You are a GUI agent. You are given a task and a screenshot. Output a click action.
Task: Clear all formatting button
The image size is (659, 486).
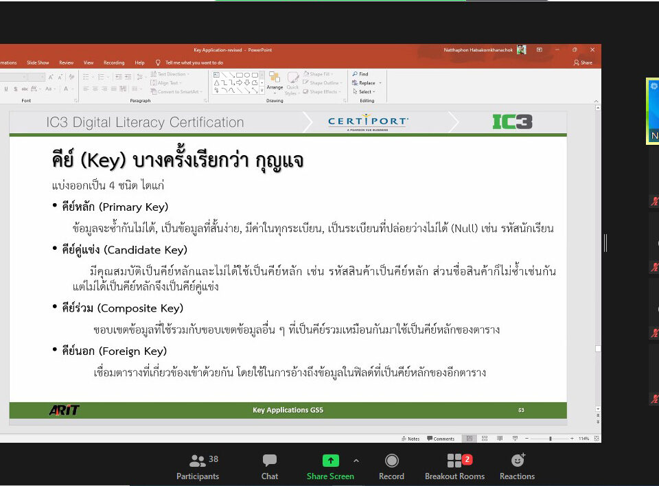coord(71,77)
